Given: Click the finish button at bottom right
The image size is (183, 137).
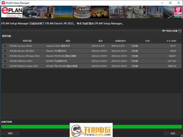Looking at the screenshot, I should pos(173,133).
